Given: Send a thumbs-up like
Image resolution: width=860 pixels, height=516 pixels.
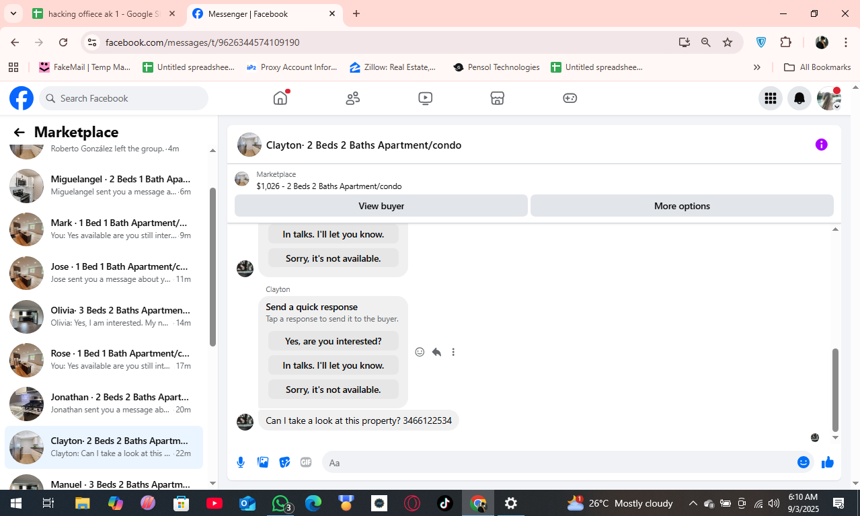Looking at the screenshot, I should coord(827,462).
